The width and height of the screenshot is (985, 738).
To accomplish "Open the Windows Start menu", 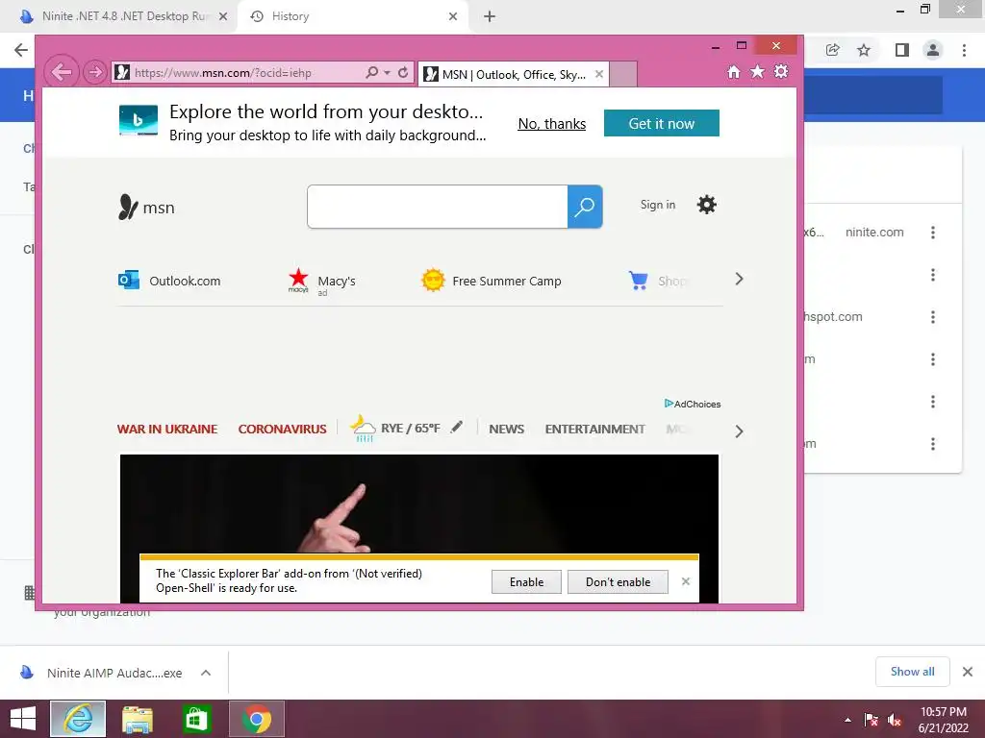I will coord(23,719).
